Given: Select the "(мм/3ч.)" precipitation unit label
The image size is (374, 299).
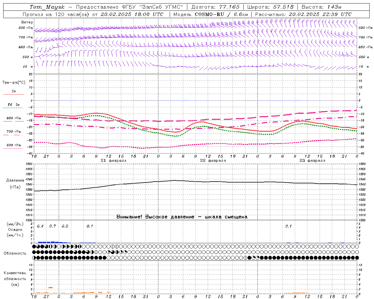Looking at the screenshot, I should (15, 224).
